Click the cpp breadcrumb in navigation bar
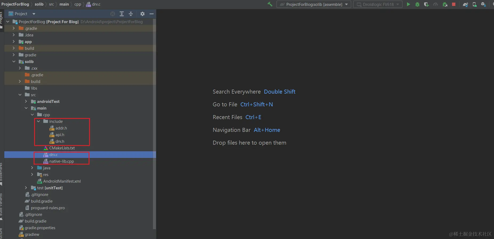494x239 pixels. [x=78, y=4]
